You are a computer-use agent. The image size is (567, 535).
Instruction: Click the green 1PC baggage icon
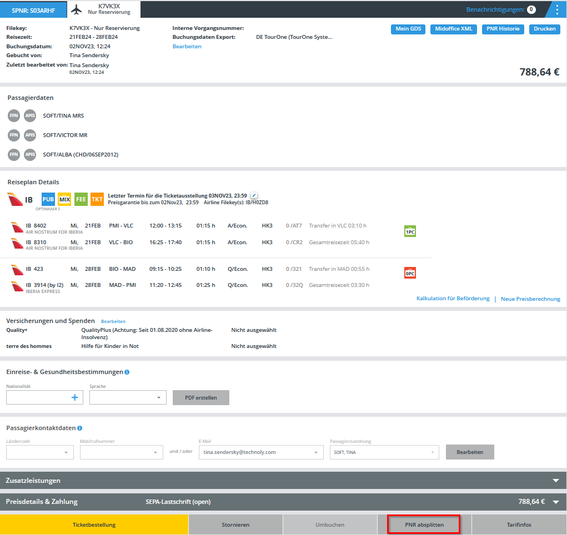click(410, 231)
